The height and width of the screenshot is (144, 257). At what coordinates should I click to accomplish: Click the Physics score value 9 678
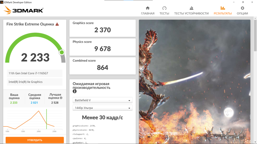click(103, 49)
